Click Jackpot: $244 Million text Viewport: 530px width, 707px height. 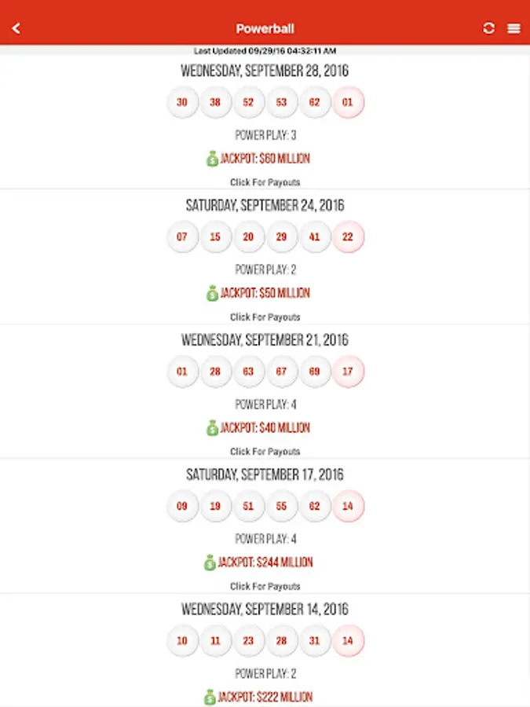(x=265, y=562)
